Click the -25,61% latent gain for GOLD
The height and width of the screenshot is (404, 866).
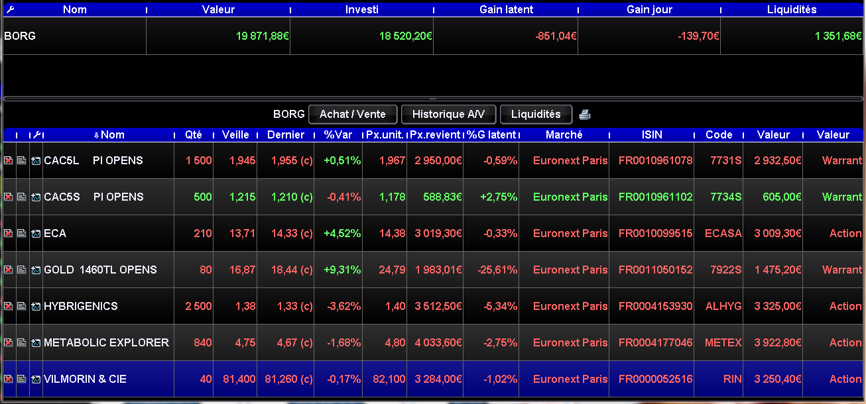click(x=497, y=270)
